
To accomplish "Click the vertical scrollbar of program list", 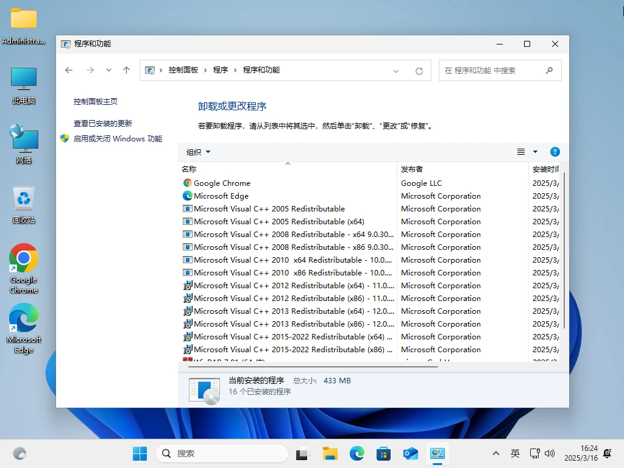I will point(564,250).
